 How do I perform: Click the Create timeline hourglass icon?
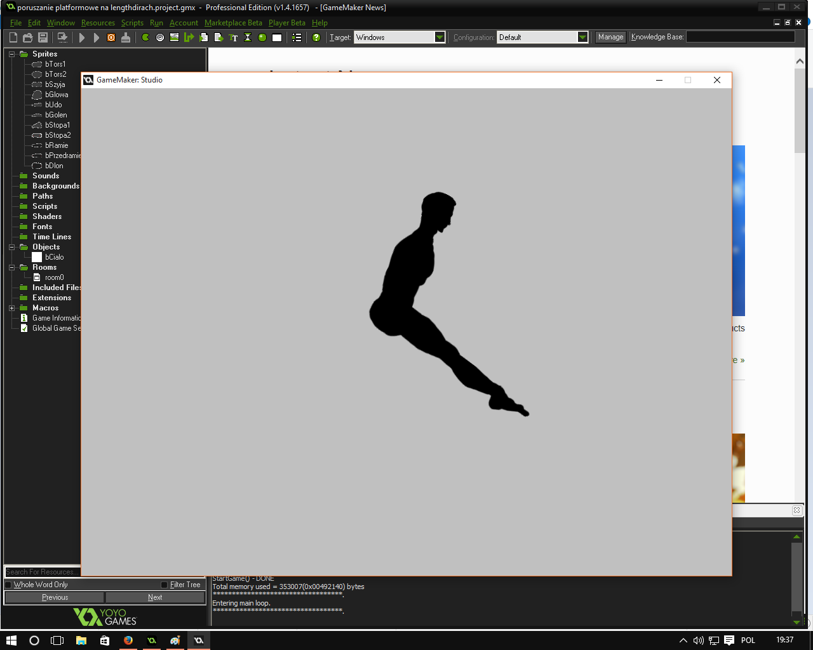tap(248, 37)
